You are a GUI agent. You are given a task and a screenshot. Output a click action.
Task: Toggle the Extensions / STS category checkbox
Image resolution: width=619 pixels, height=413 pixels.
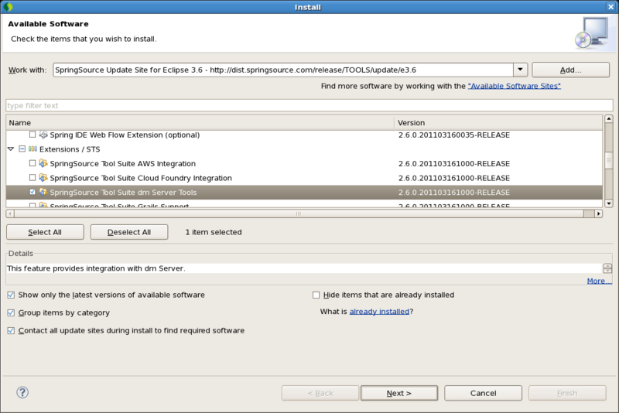click(22, 148)
